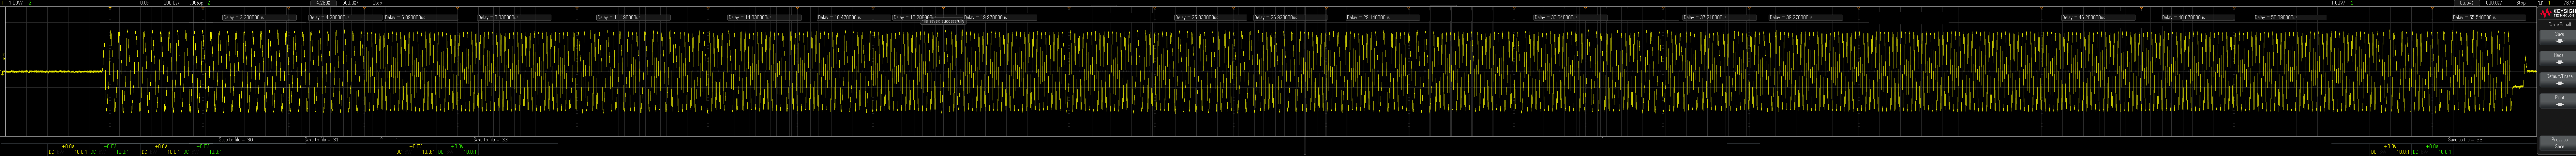Click the Save to file = 33 label

pos(491,140)
